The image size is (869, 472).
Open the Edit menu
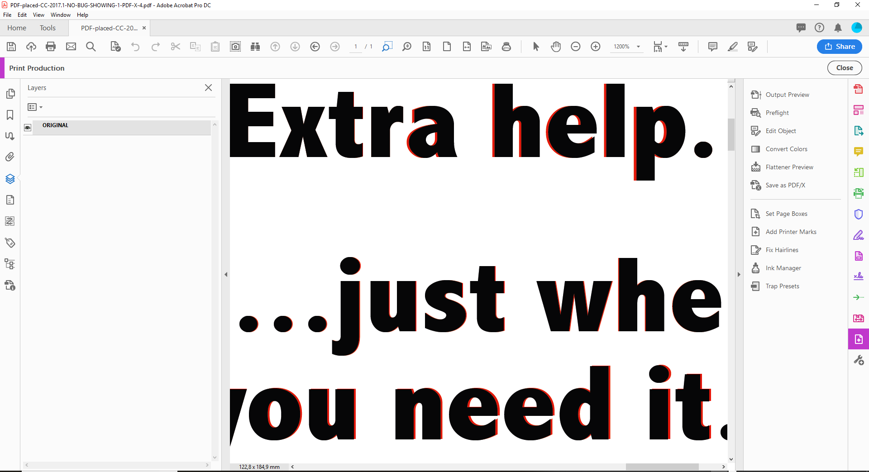click(x=22, y=15)
